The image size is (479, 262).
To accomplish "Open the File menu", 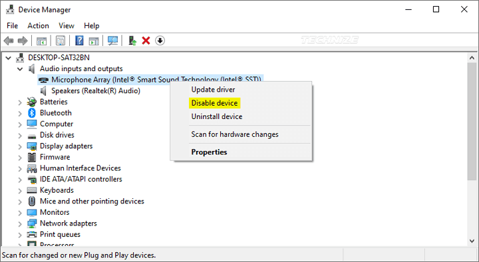I will click(x=12, y=26).
